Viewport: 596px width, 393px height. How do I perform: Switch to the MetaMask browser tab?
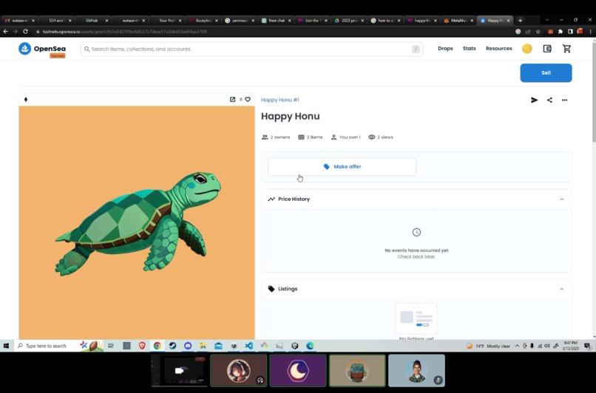[x=458, y=21]
